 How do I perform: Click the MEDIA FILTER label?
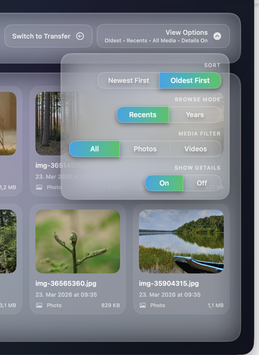pos(200,134)
